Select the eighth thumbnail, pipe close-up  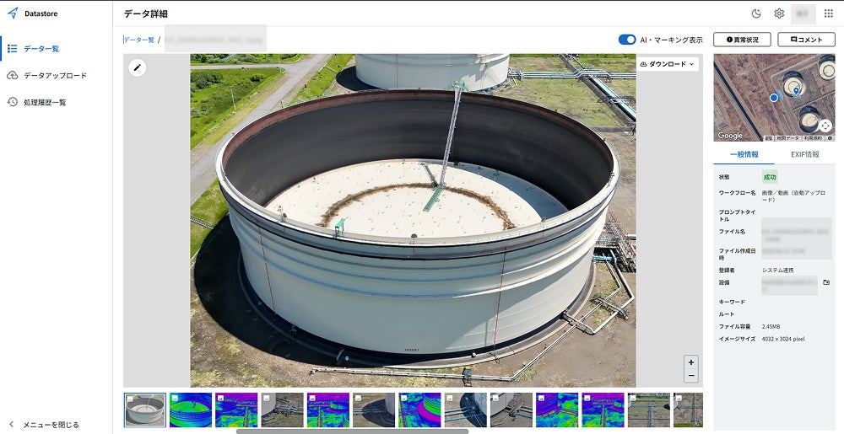466,410
